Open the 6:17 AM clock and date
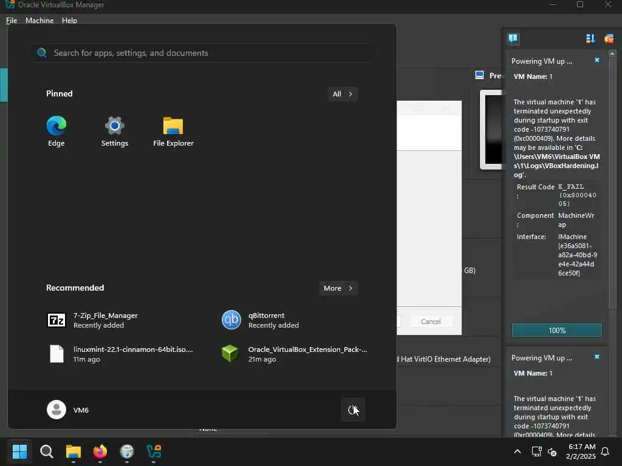The height and width of the screenshot is (466, 622). click(581, 451)
